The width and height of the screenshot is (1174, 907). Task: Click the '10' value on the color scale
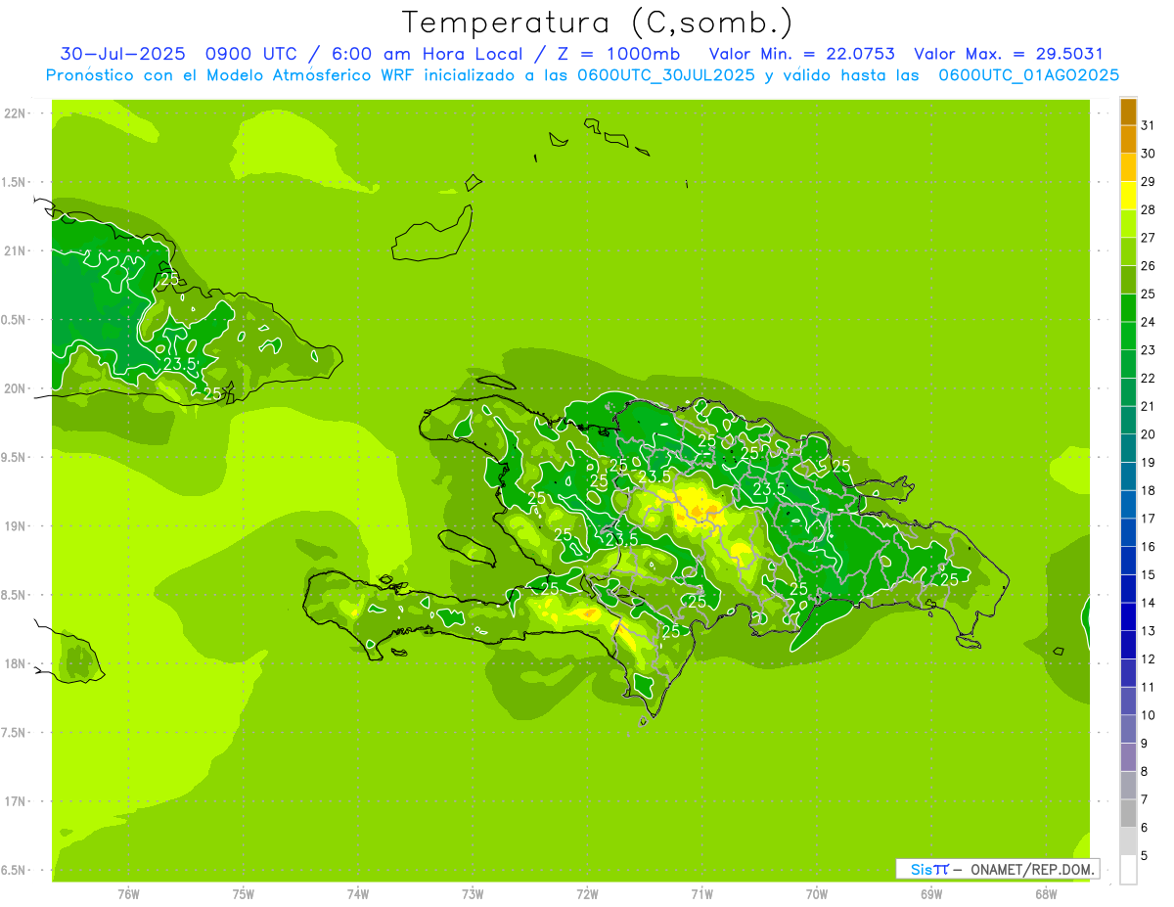(1148, 715)
